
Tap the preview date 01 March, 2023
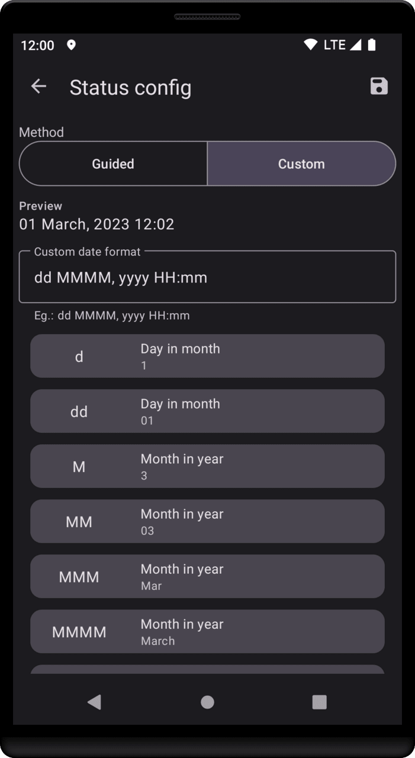(x=96, y=224)
